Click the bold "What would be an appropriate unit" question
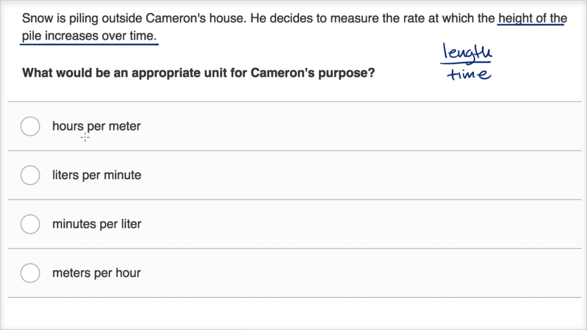Image resolution: width=587 pixels, height=330 pixels. [x=198, y=73]
